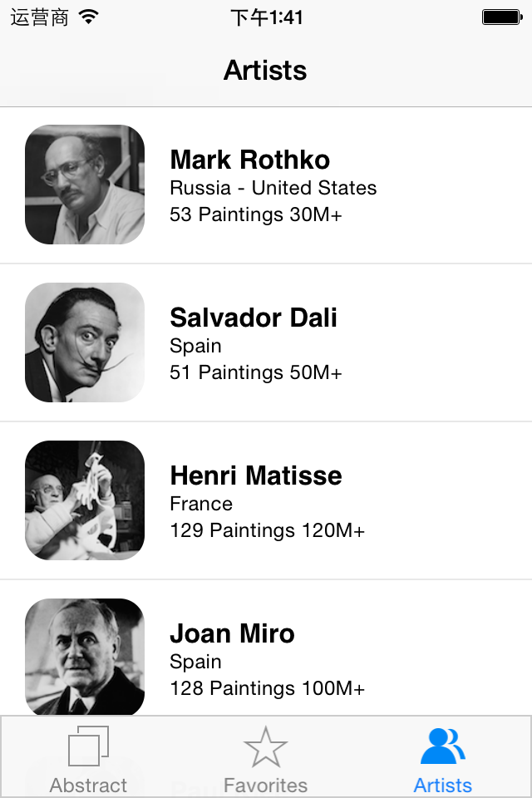Tap the battery indicator icon
Image resolution: width=532 pixels, height=798 pixels.
pyautogui.click(x=501, y=17)
